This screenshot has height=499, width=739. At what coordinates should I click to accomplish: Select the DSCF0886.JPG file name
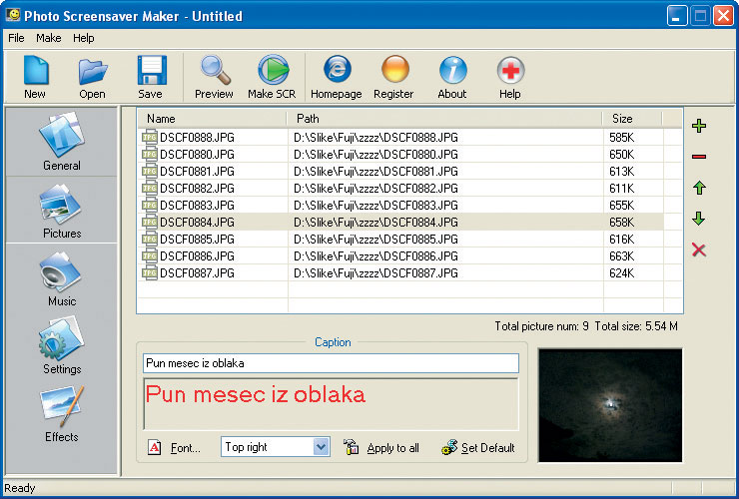(x=197, y=255)
